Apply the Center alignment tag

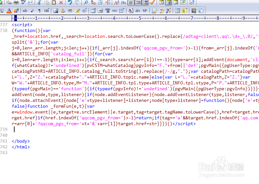click(x=108, y=11)
